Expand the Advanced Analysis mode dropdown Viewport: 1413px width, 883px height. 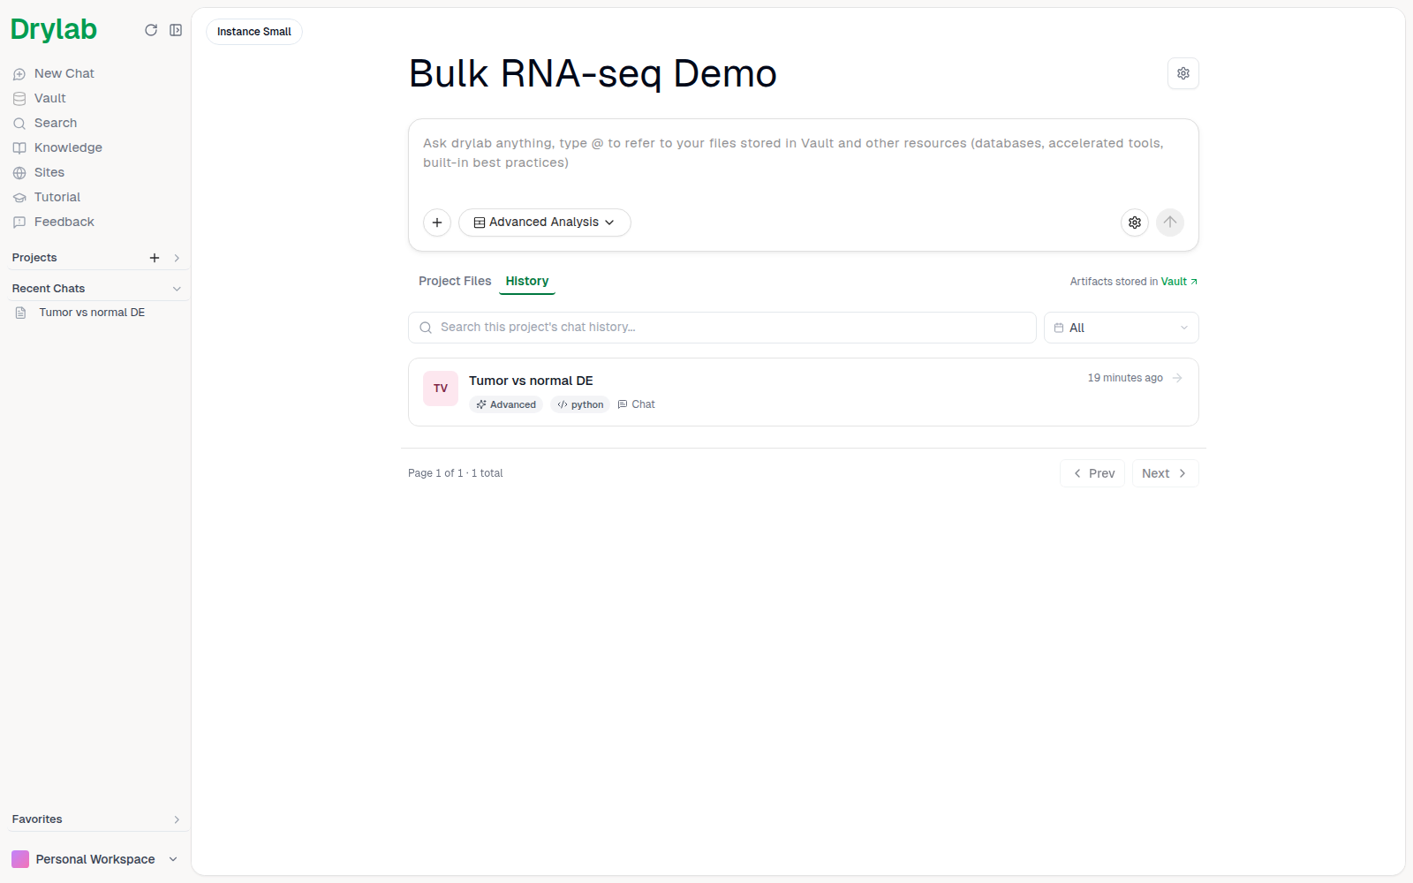point(545,223)
